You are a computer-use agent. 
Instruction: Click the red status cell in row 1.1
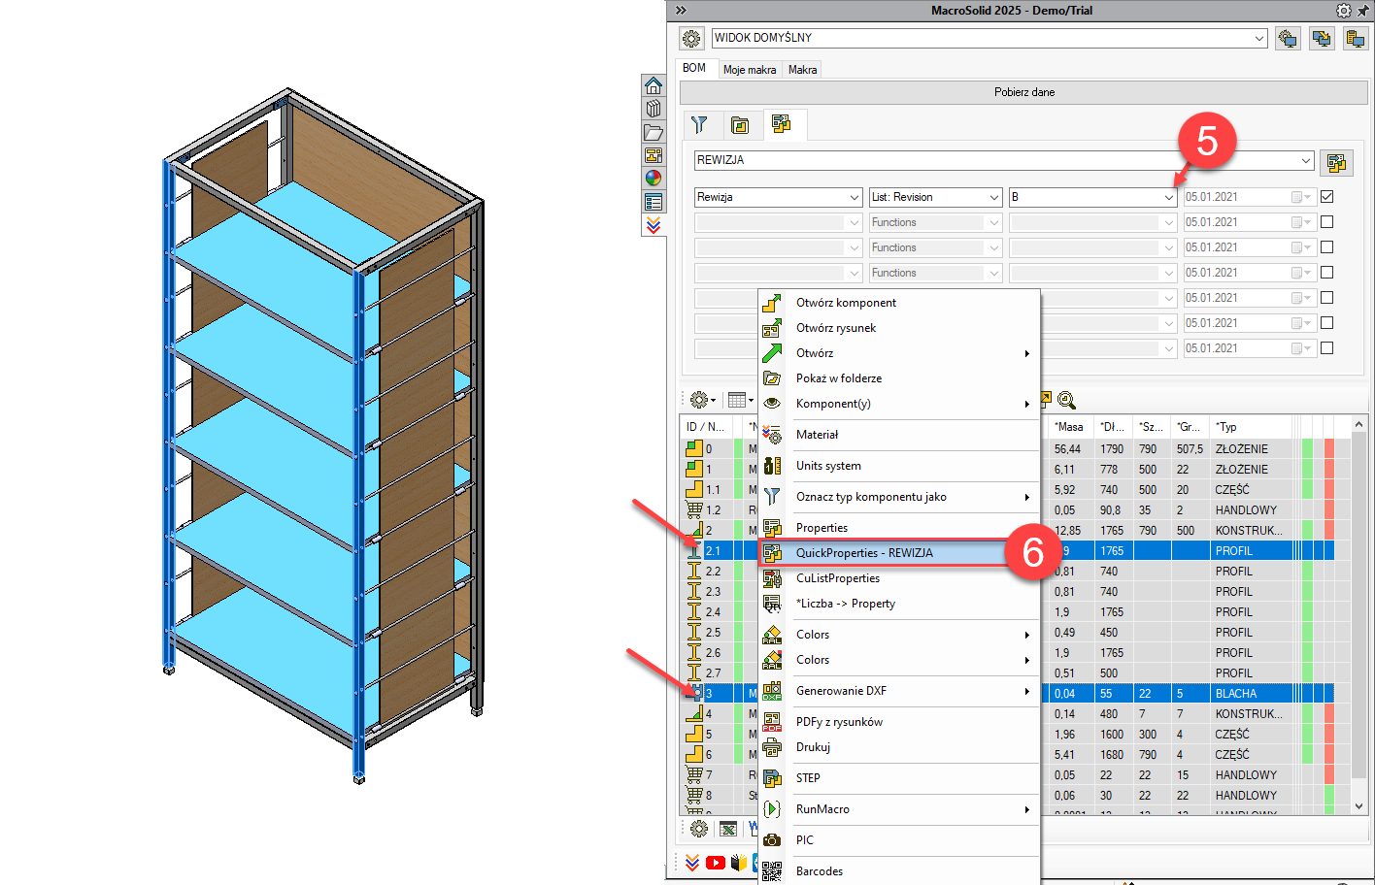coord(1329,489)
